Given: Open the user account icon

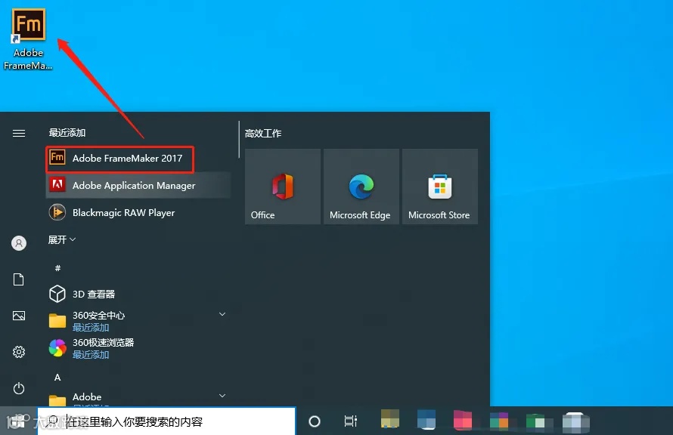Looking at the screenshot, I should click(x=19, y=243).
